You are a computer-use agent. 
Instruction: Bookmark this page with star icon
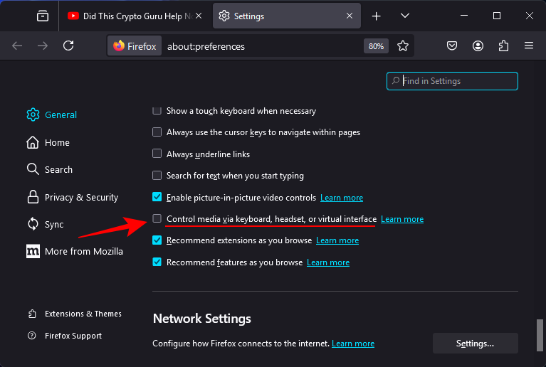pos(403,46)
